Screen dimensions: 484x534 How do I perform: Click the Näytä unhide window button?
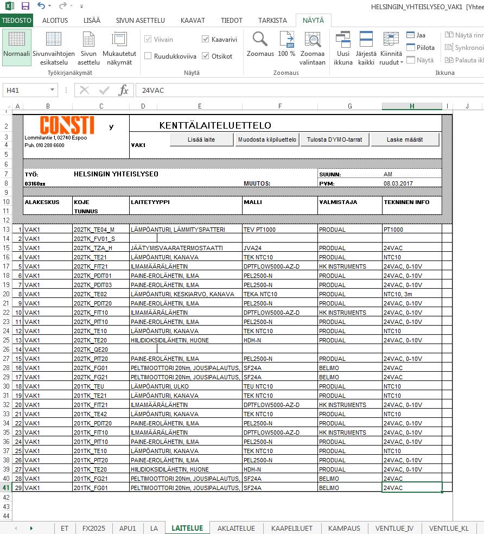tap(420, 60)
